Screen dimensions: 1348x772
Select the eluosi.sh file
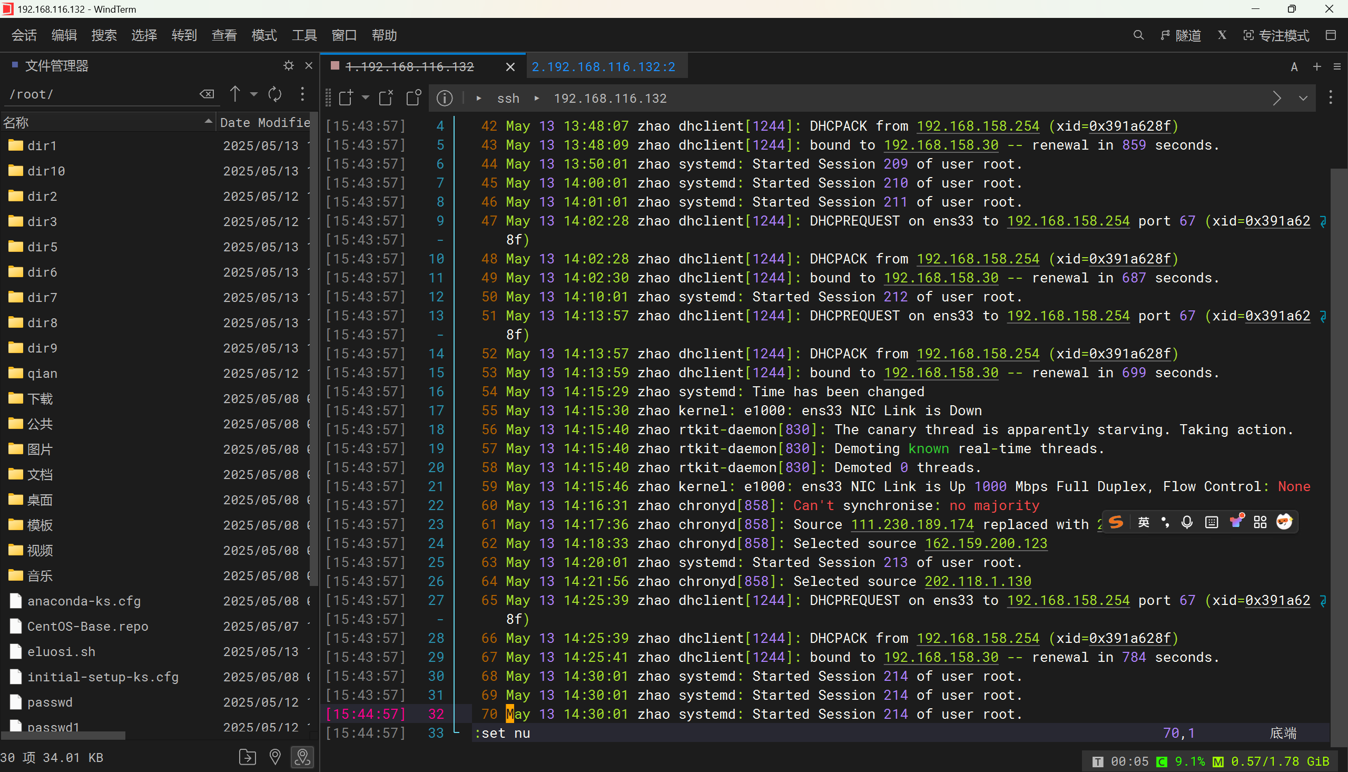[62, 652]
